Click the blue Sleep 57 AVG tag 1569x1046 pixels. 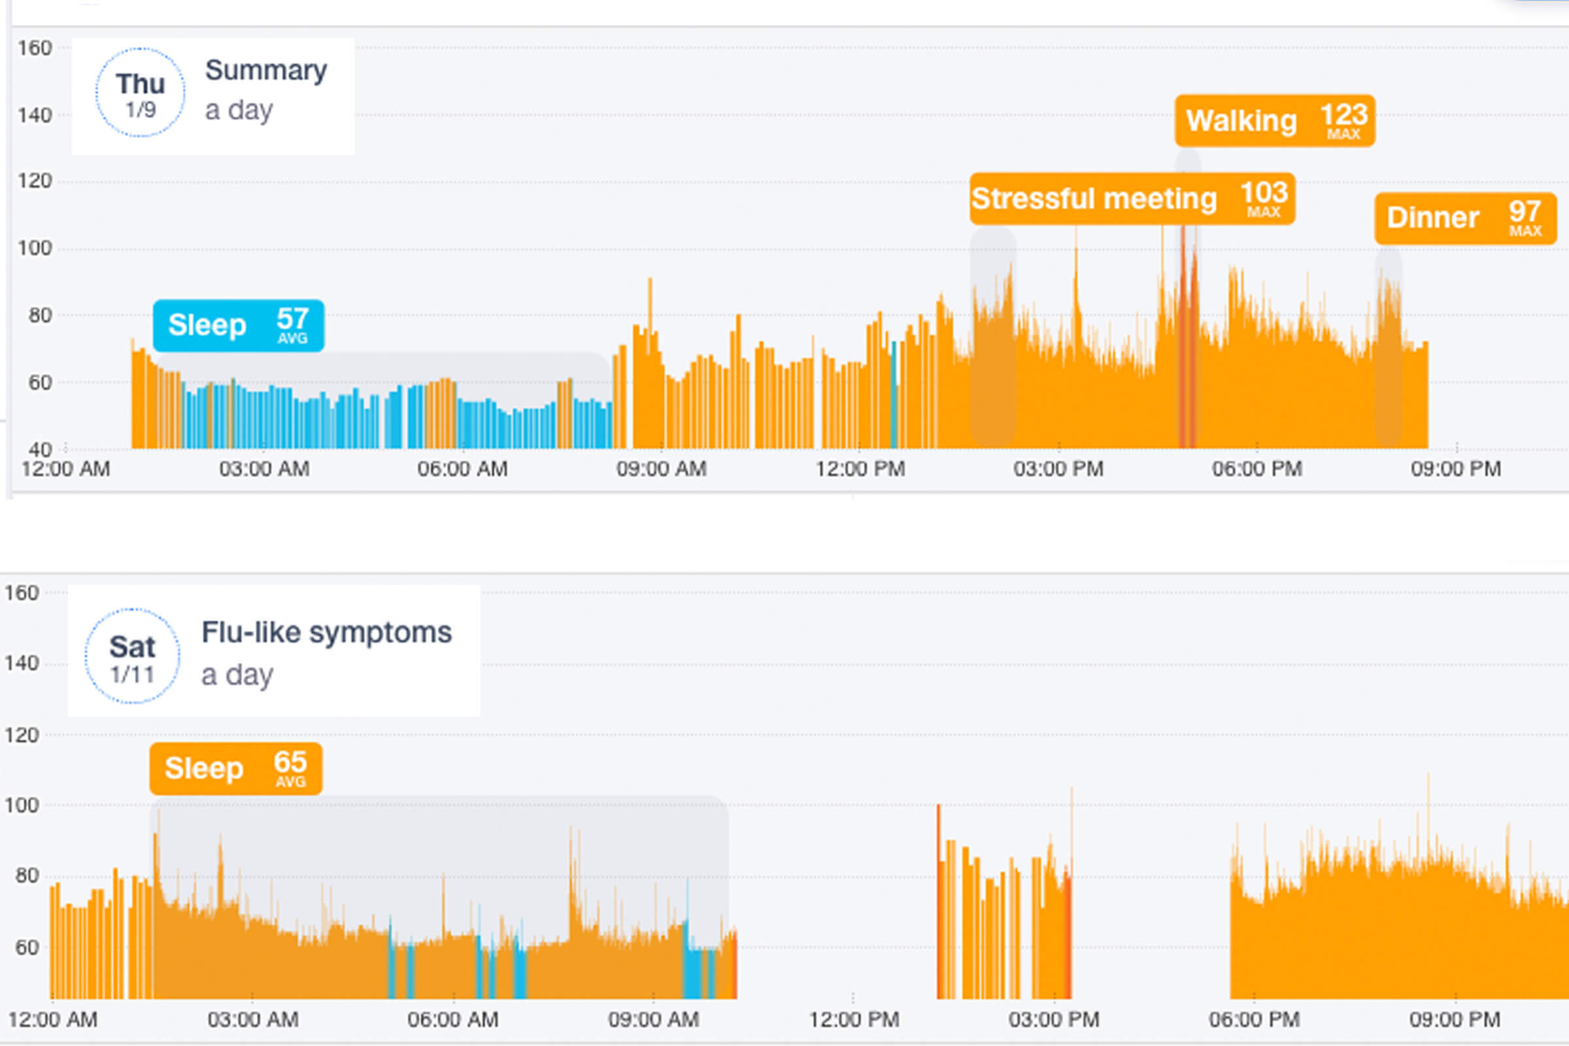(238, 326)
